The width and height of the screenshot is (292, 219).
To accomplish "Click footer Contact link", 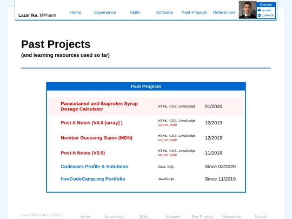I will tap(261, 217).
